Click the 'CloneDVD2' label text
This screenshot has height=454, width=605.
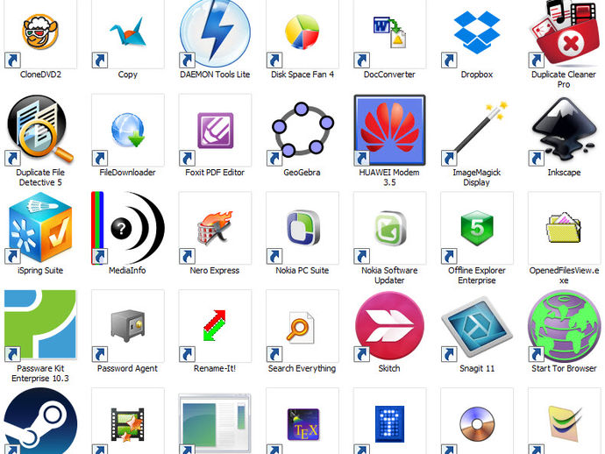point(40,74)
